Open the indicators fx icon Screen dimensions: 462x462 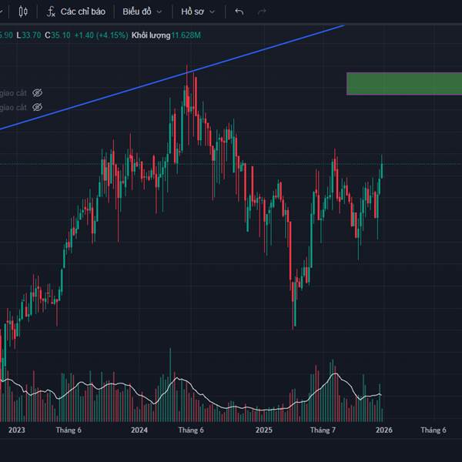click(x=51, y=12)
